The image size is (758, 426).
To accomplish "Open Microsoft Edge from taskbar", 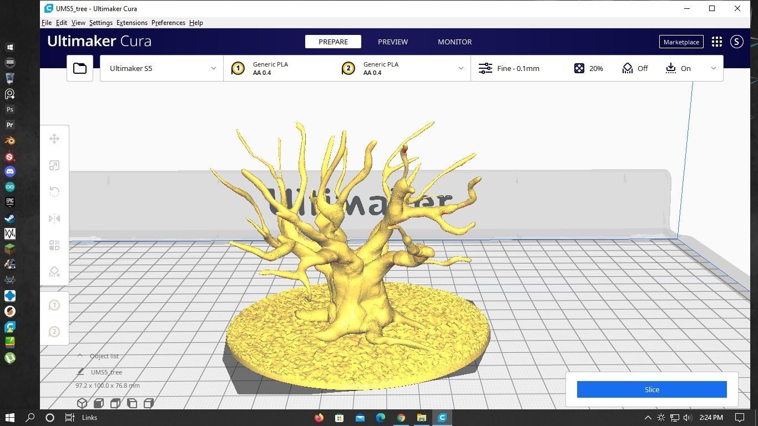I will click(x=381, y=418).
